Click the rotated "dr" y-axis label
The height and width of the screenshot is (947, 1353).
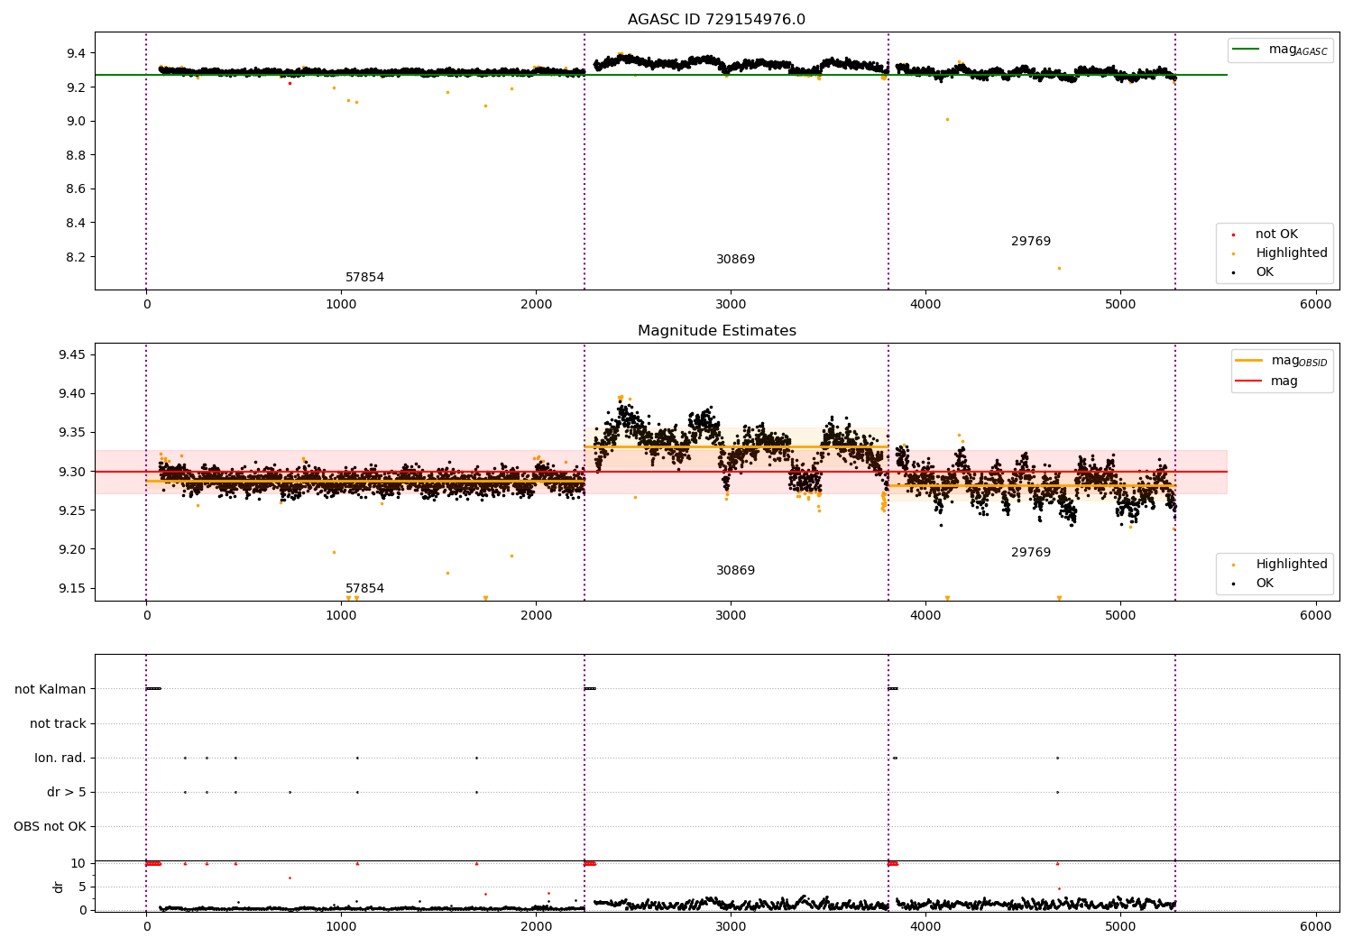59,887
